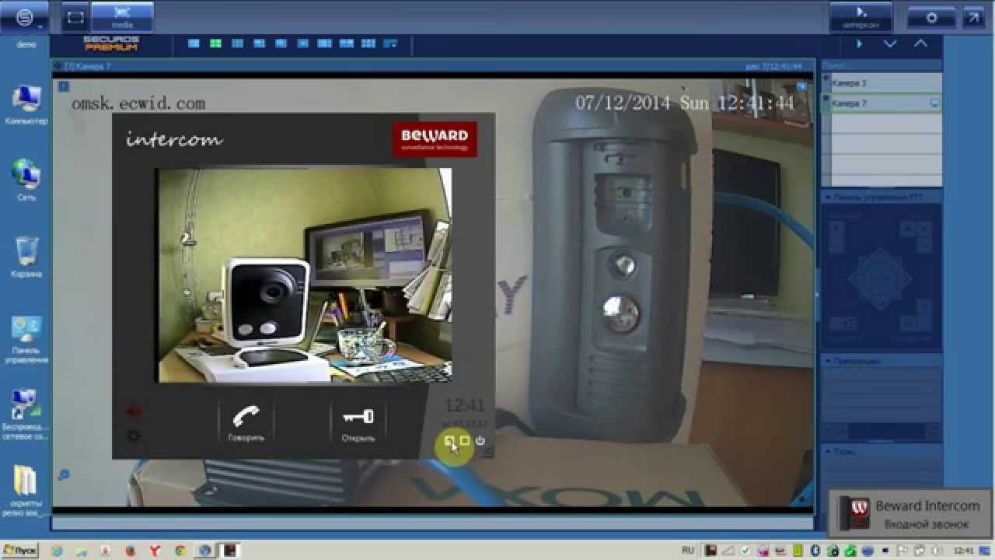
Task: Open the SecurOS main menu button
Action: [x=25, y=17]
